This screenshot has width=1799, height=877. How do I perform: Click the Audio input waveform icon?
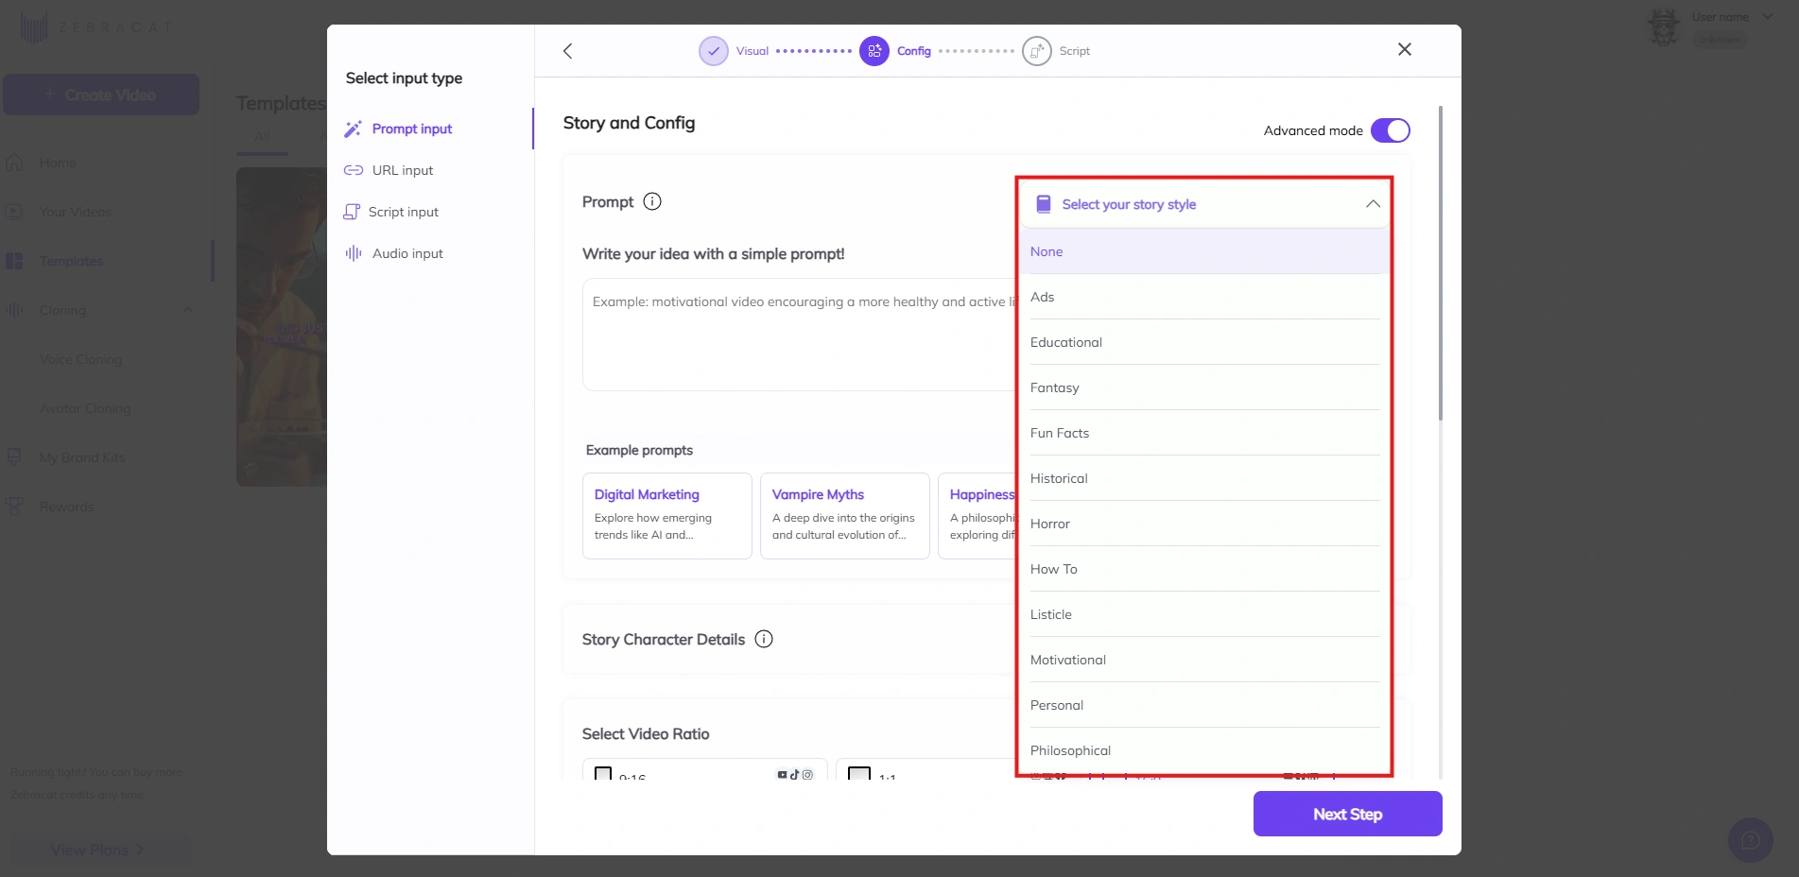pyautogui.click(x=354, y=253)
